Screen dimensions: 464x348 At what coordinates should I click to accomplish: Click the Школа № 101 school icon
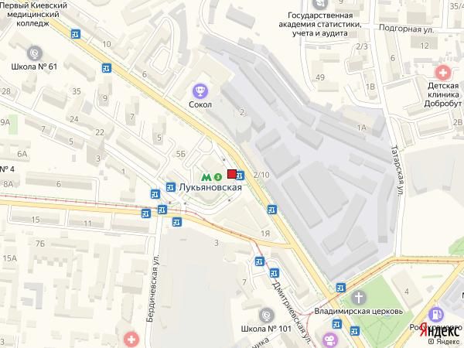pyautogui.click(x=266, y=316)
